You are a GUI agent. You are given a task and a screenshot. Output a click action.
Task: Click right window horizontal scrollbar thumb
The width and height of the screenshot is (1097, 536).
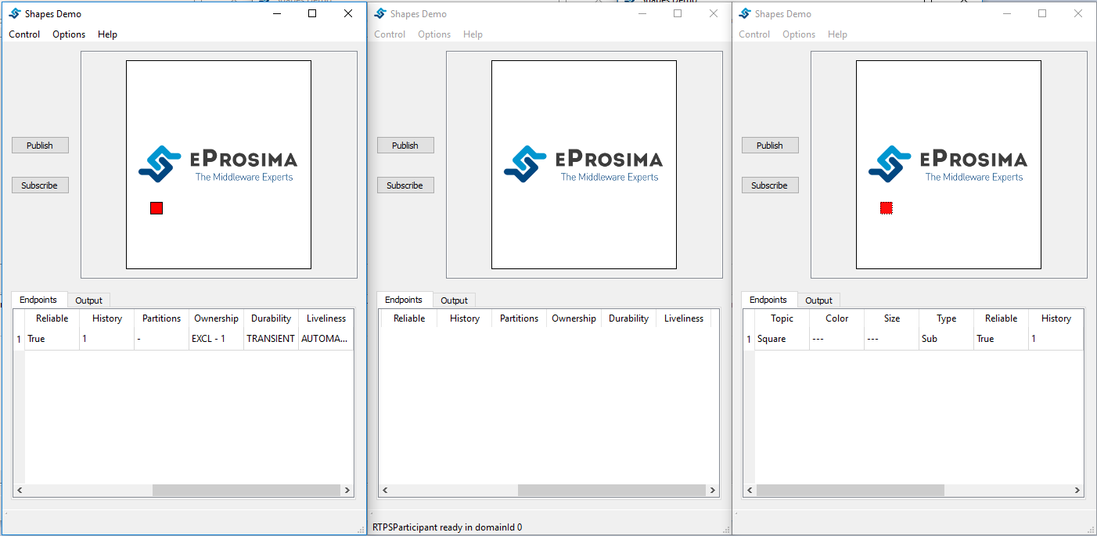click(851, 490)
